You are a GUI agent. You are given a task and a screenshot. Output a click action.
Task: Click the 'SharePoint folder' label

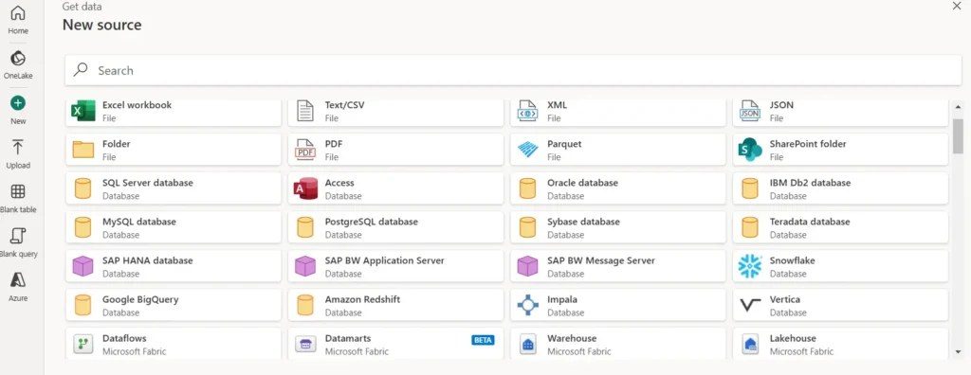(x=808, y=144)
